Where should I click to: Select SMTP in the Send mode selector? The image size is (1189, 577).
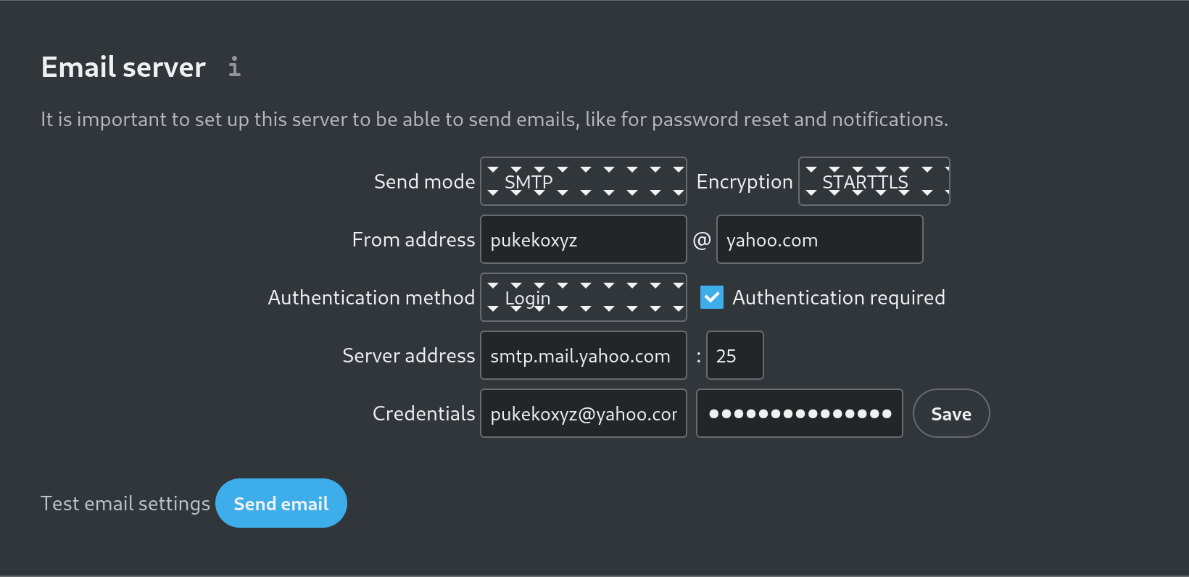(583, 181)
